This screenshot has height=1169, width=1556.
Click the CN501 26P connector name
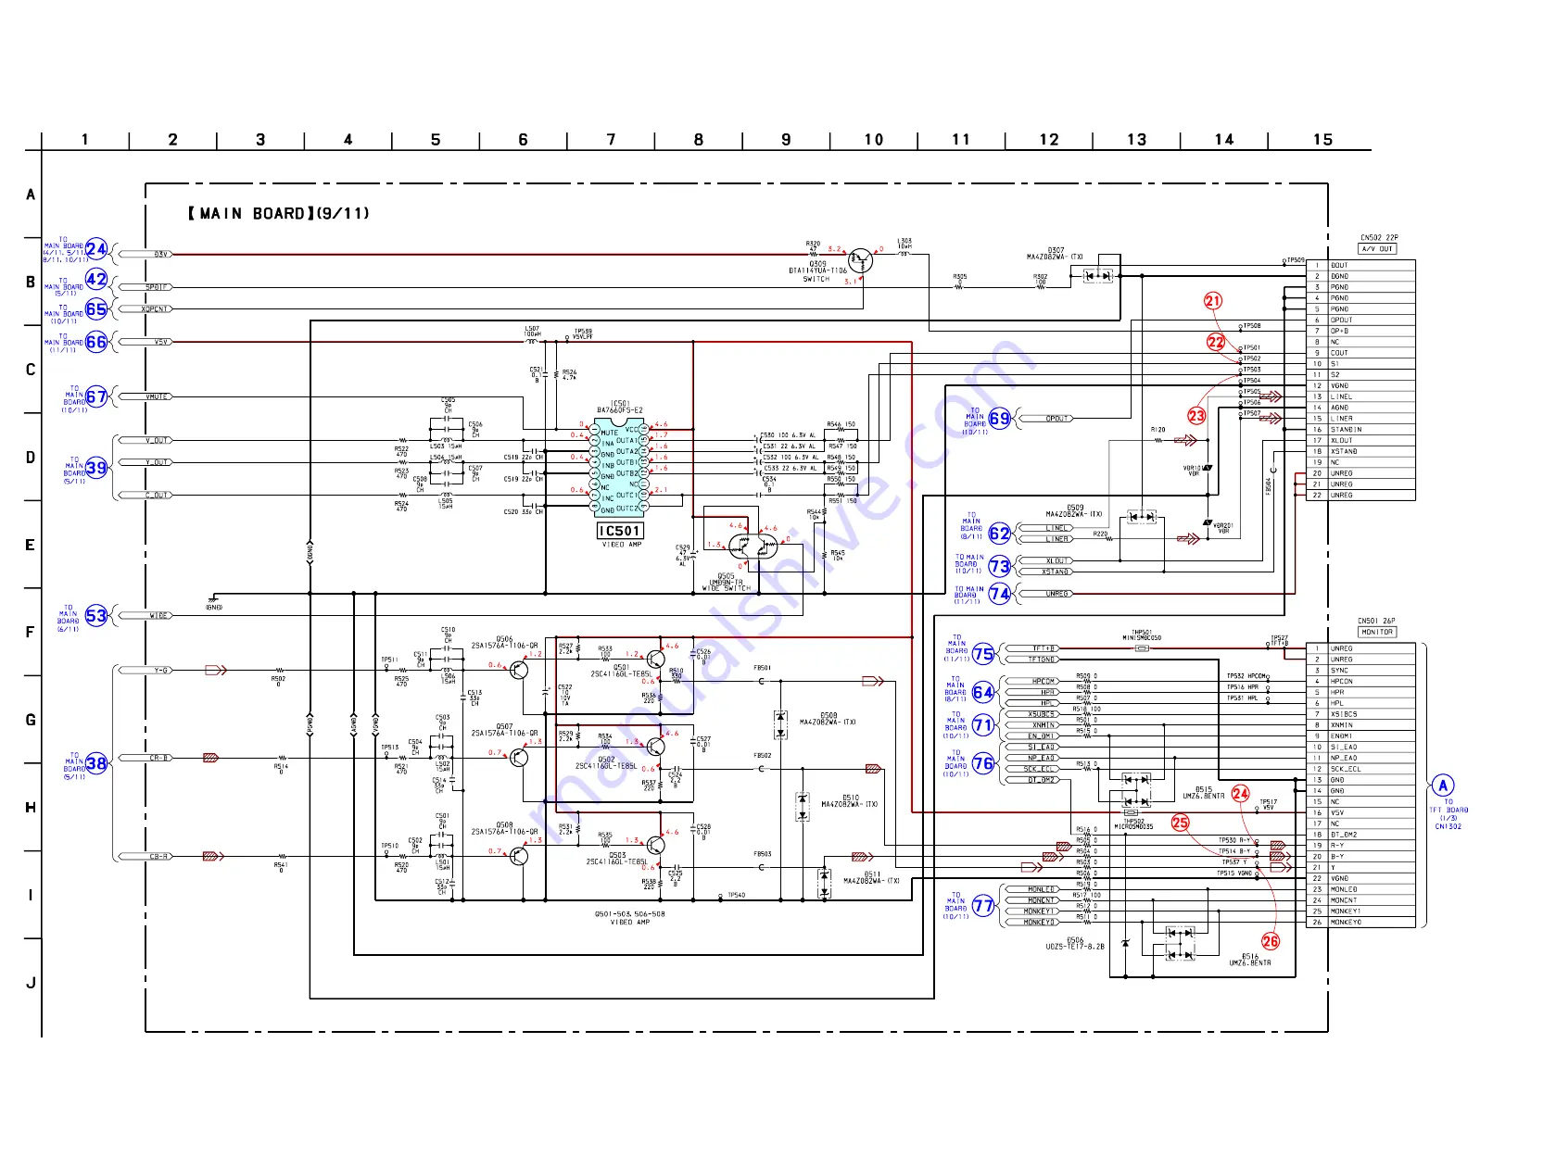pos(1376,621)
